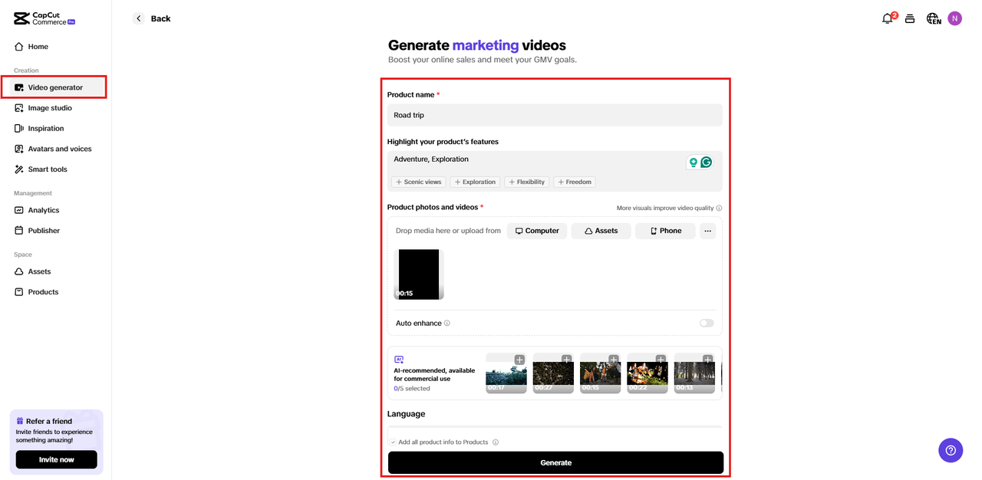Open the user profile avatar
982x480 pixels.
click(x=954, y=18)
